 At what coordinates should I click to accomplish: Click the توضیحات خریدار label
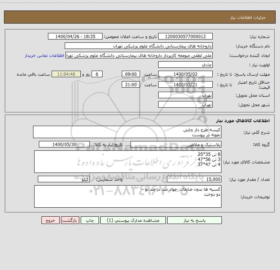click(x=255, y=197)
